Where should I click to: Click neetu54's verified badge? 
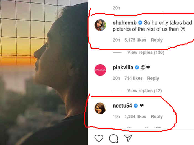(x=136, y=106)
